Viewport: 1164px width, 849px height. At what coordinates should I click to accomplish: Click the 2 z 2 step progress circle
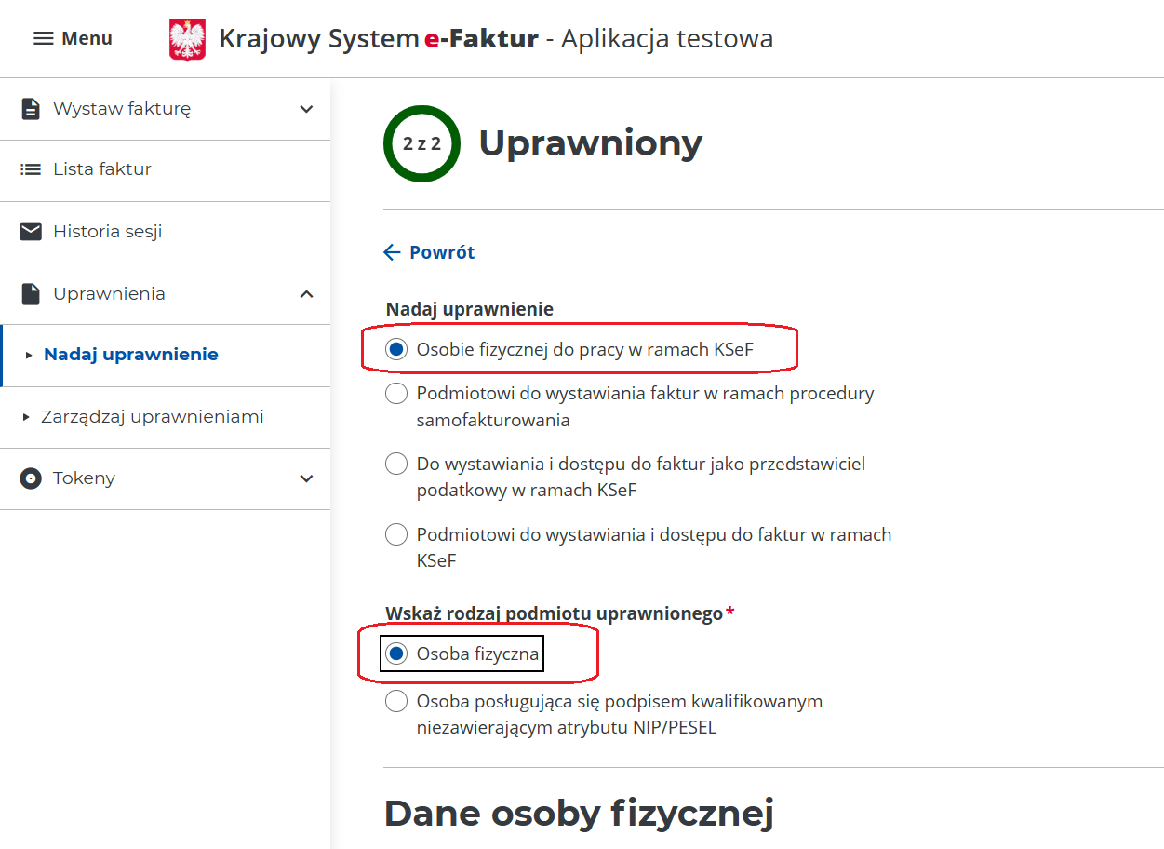click(x=421, y=143)
